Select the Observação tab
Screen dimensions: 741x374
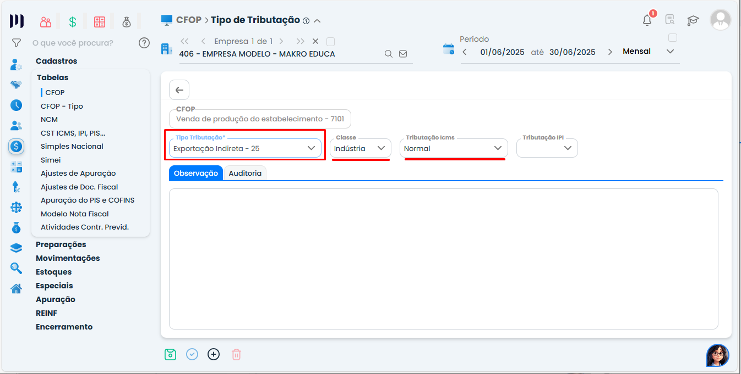coord(196,173)
